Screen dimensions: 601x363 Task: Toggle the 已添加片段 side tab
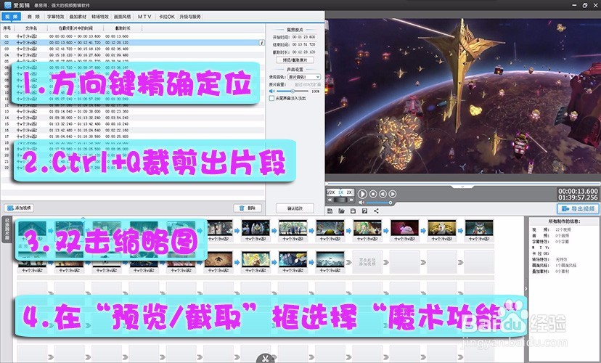click(7, 229)
